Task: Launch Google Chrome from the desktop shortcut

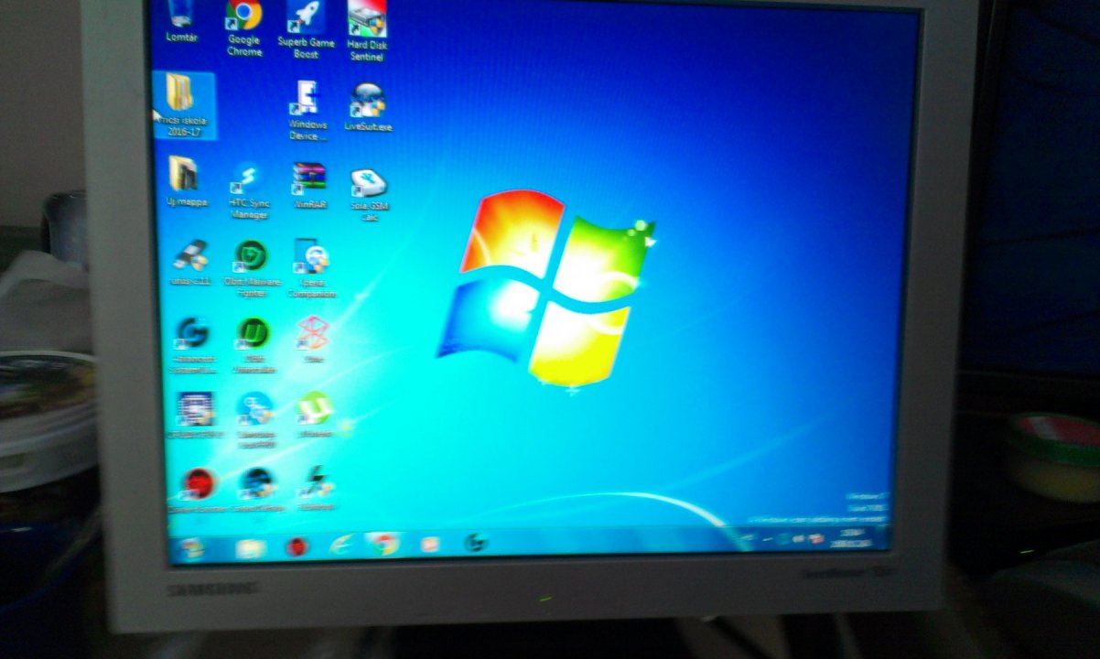Action: (x=243, y=27)
